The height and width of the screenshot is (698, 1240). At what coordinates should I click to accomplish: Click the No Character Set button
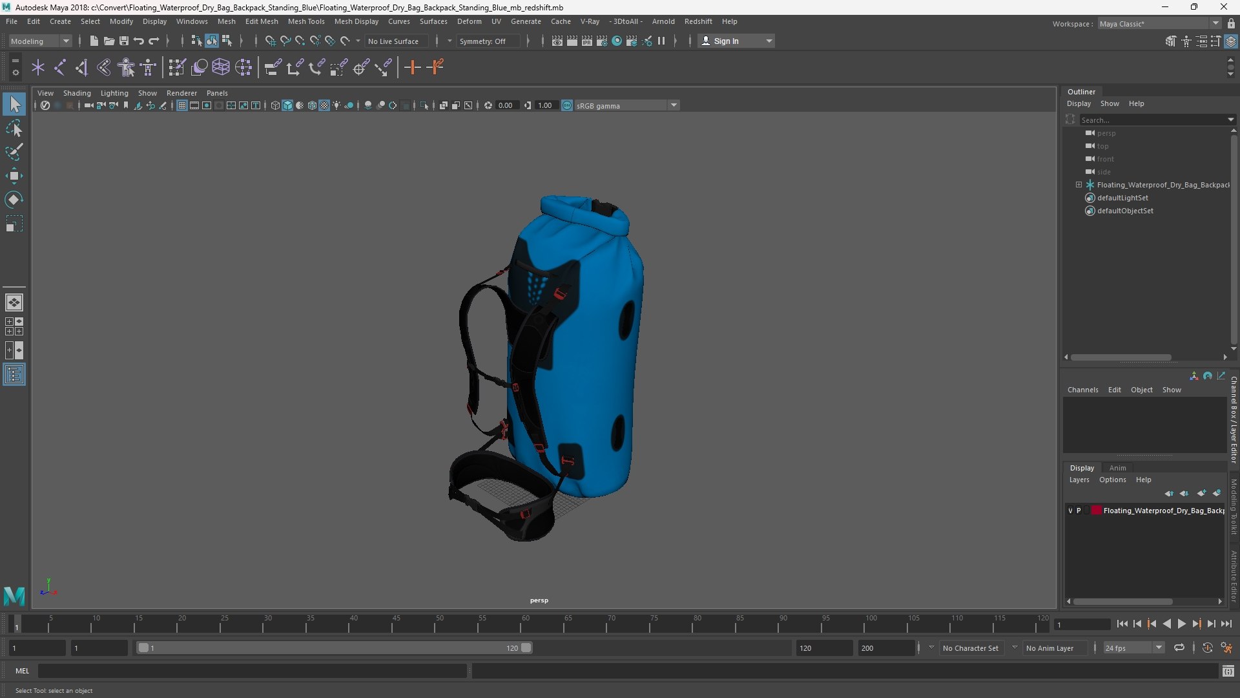(970, 648)
